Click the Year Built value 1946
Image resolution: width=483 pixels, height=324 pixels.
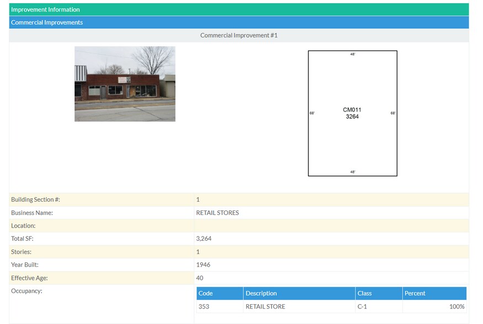202,266
